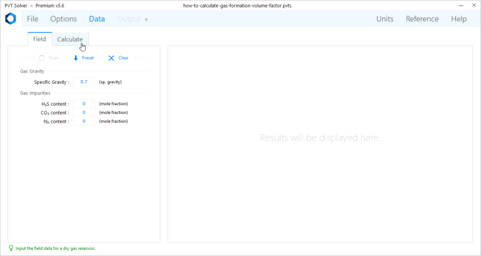This screenshot has width=481, height=256.
Task: Select the Field tab
Action: coord(39,39)
